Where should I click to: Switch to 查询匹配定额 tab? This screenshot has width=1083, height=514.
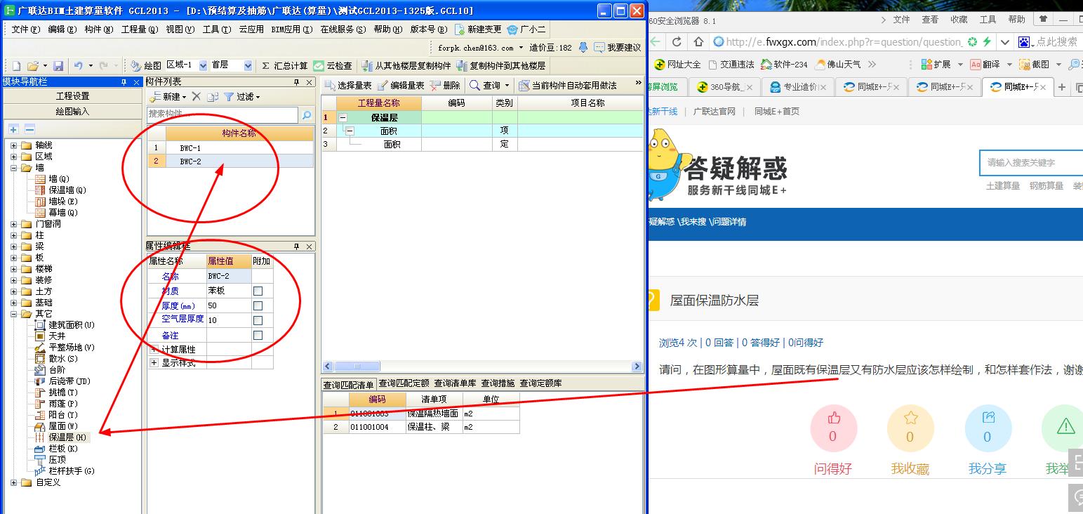404,383
